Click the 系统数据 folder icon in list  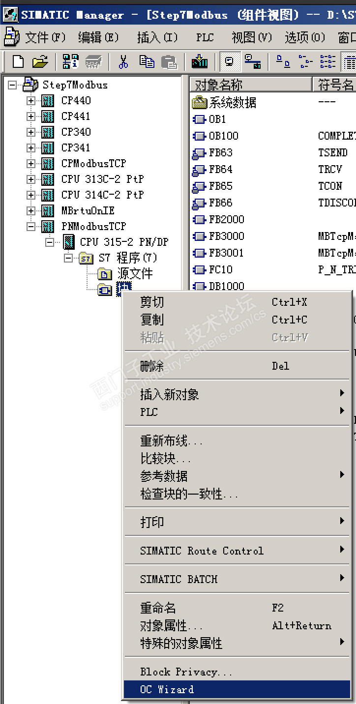(199, 103)
